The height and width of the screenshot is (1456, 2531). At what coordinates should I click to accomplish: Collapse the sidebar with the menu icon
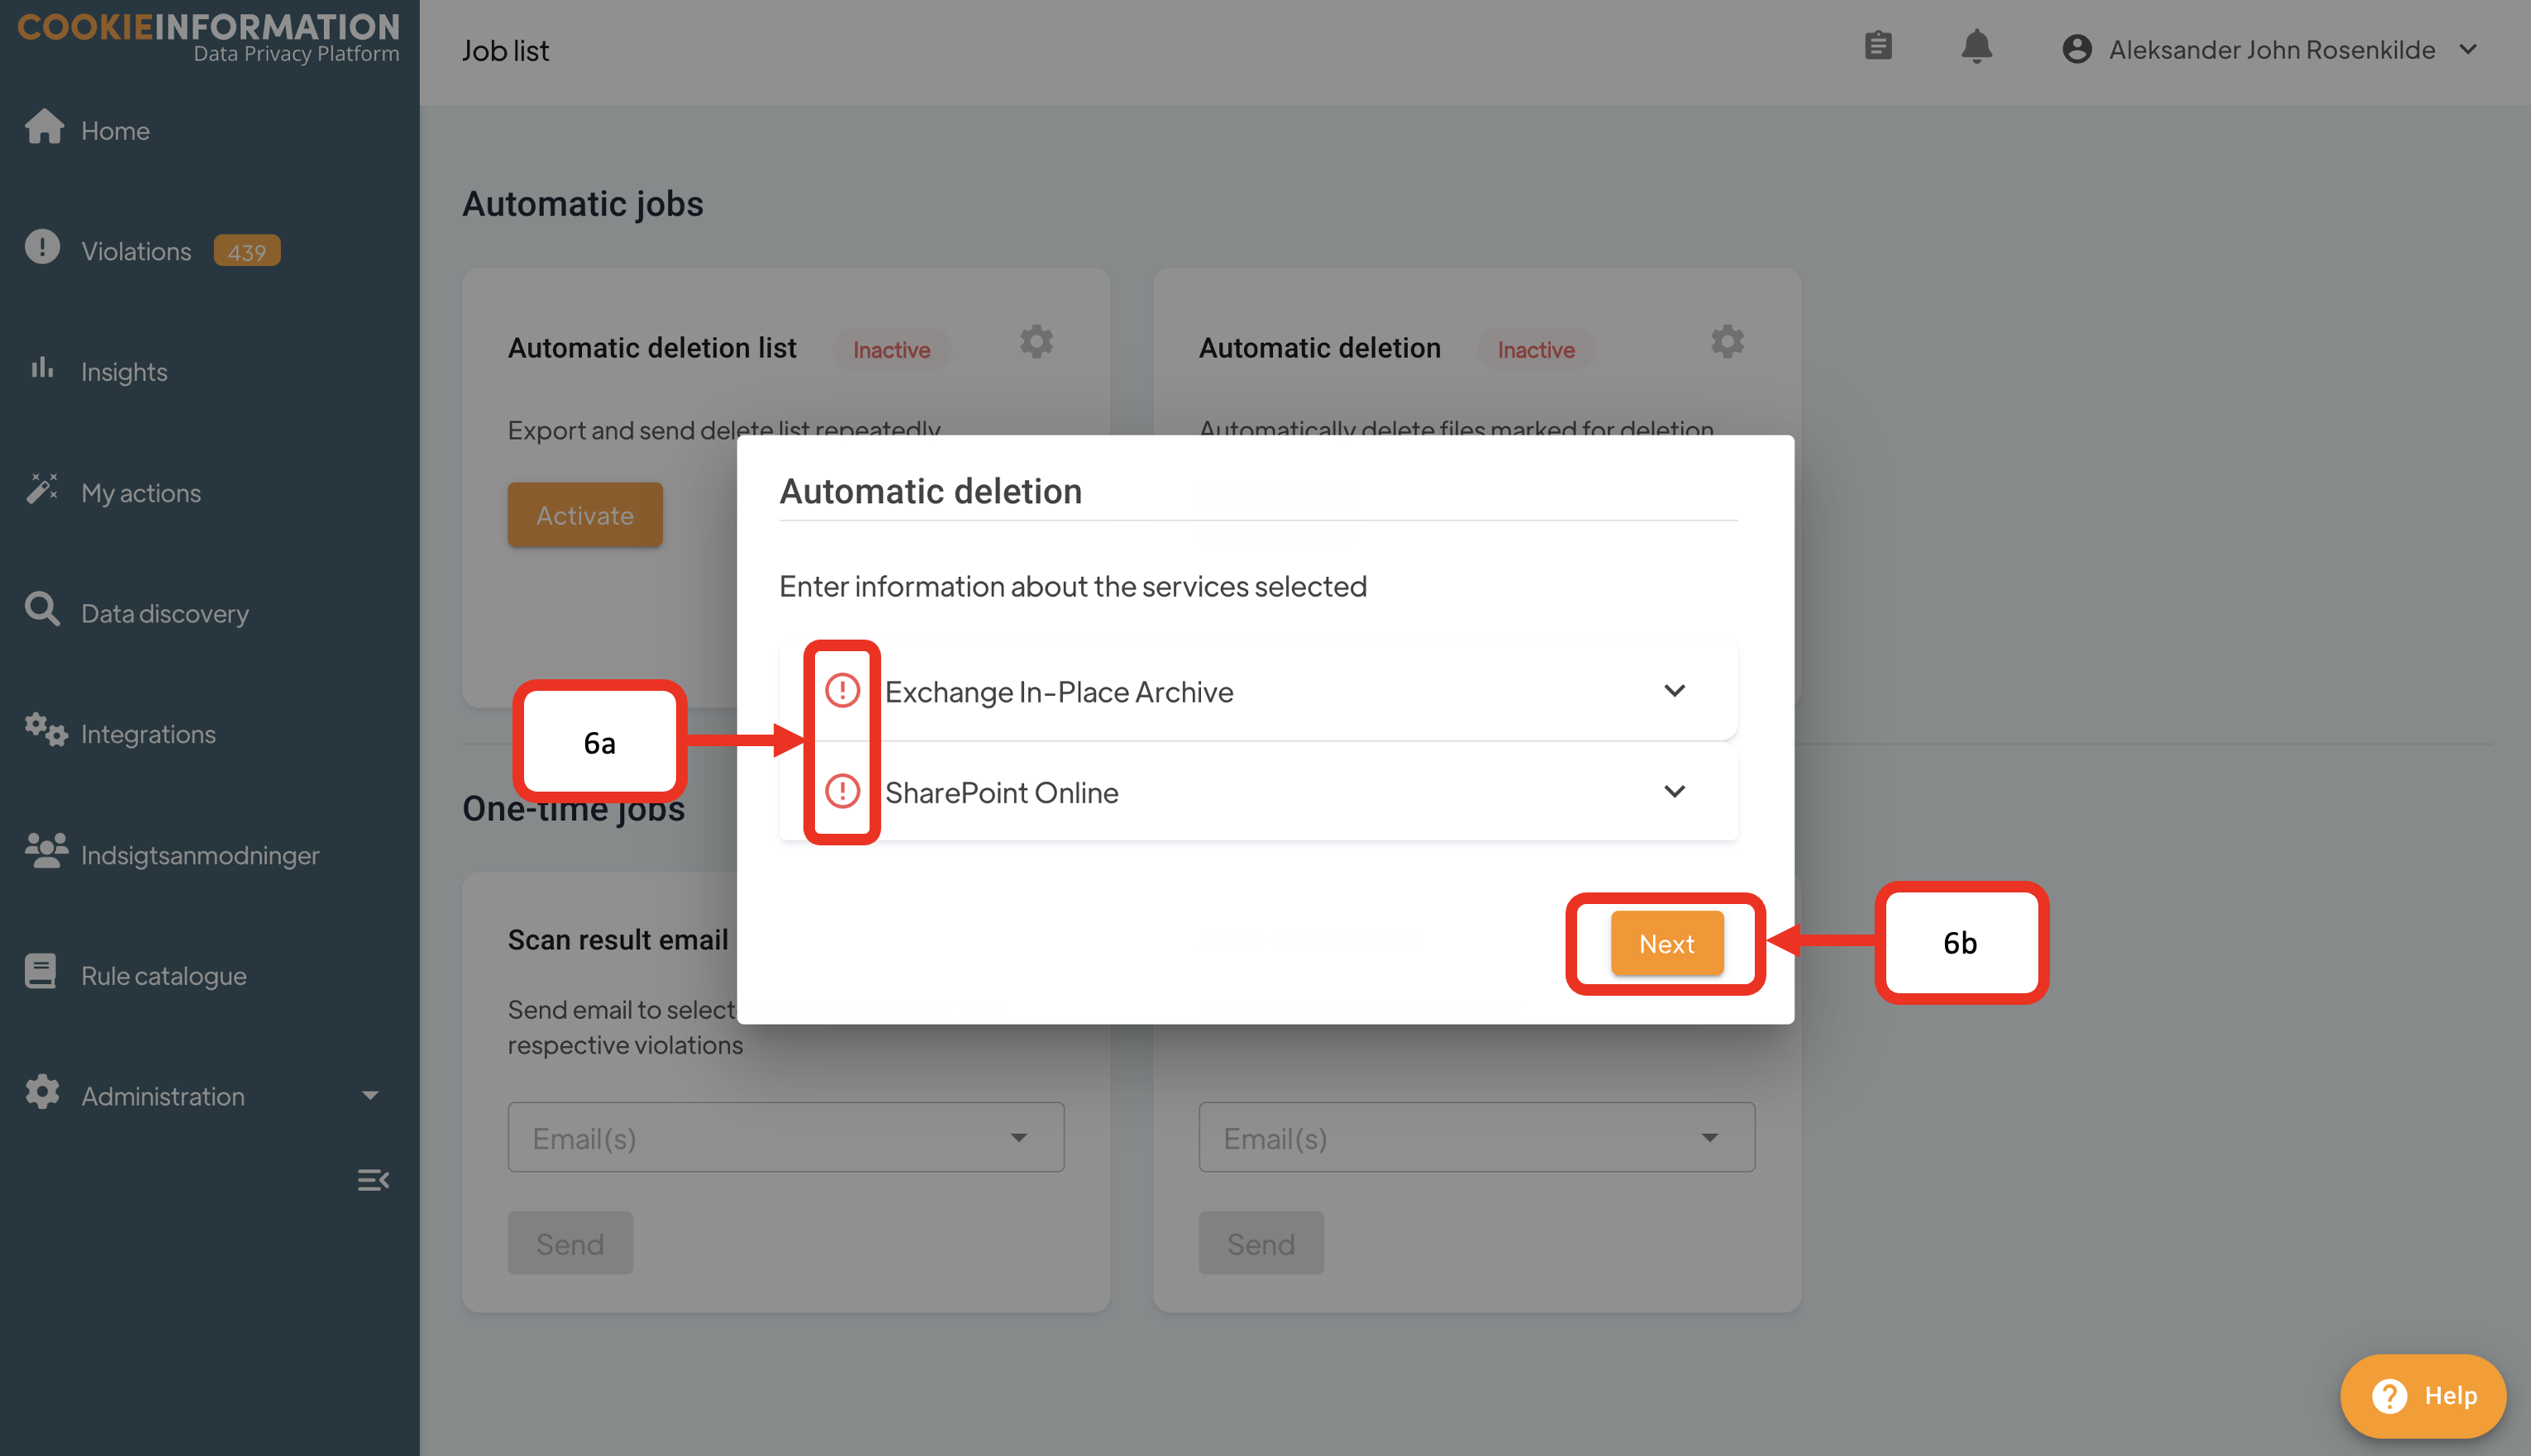click(373, 1180)
